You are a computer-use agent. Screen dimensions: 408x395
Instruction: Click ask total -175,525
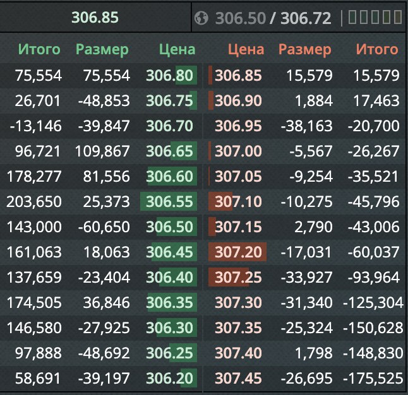pos(373,379)
